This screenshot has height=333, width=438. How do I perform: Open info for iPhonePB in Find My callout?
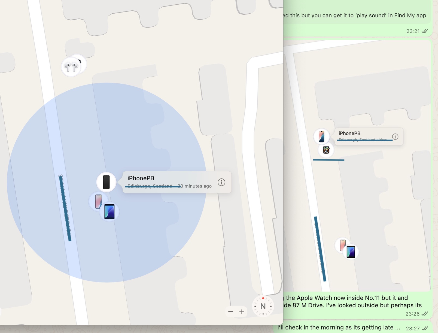click(221, 182)
